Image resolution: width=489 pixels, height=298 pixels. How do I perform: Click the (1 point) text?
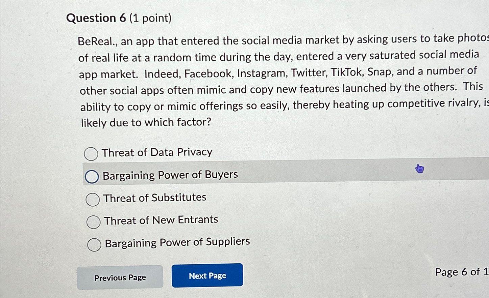150,18
